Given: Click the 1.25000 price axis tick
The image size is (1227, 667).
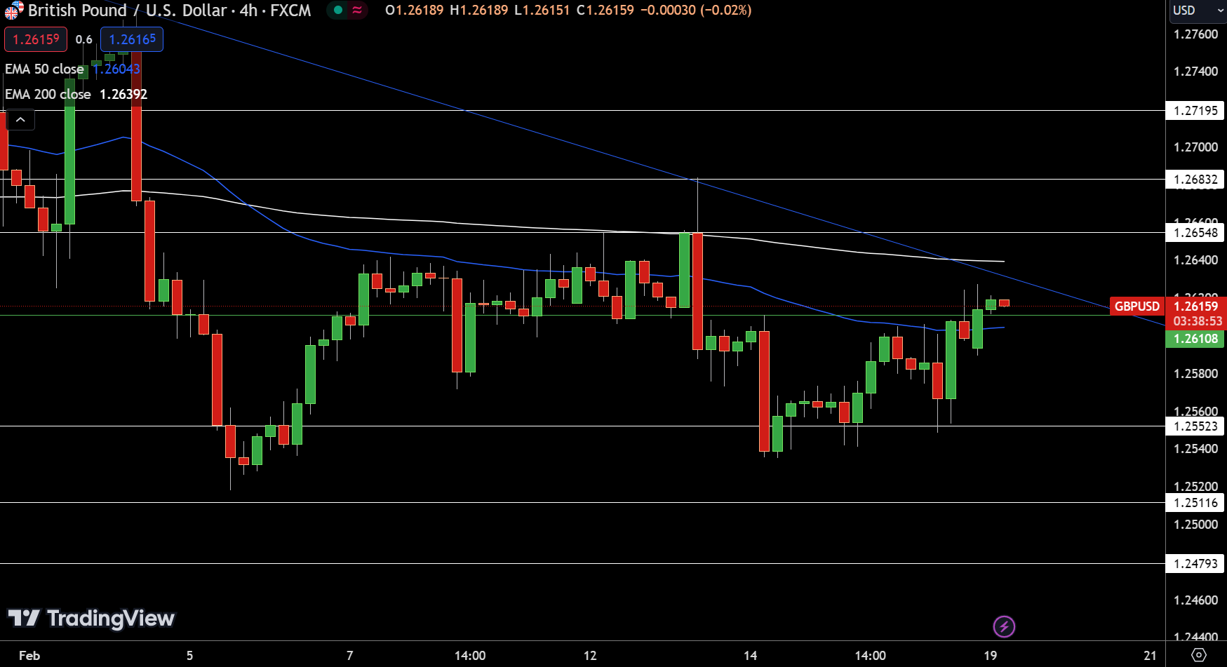Looking at the screenshot, I should pyautogui.click(x=1195, y=525).
